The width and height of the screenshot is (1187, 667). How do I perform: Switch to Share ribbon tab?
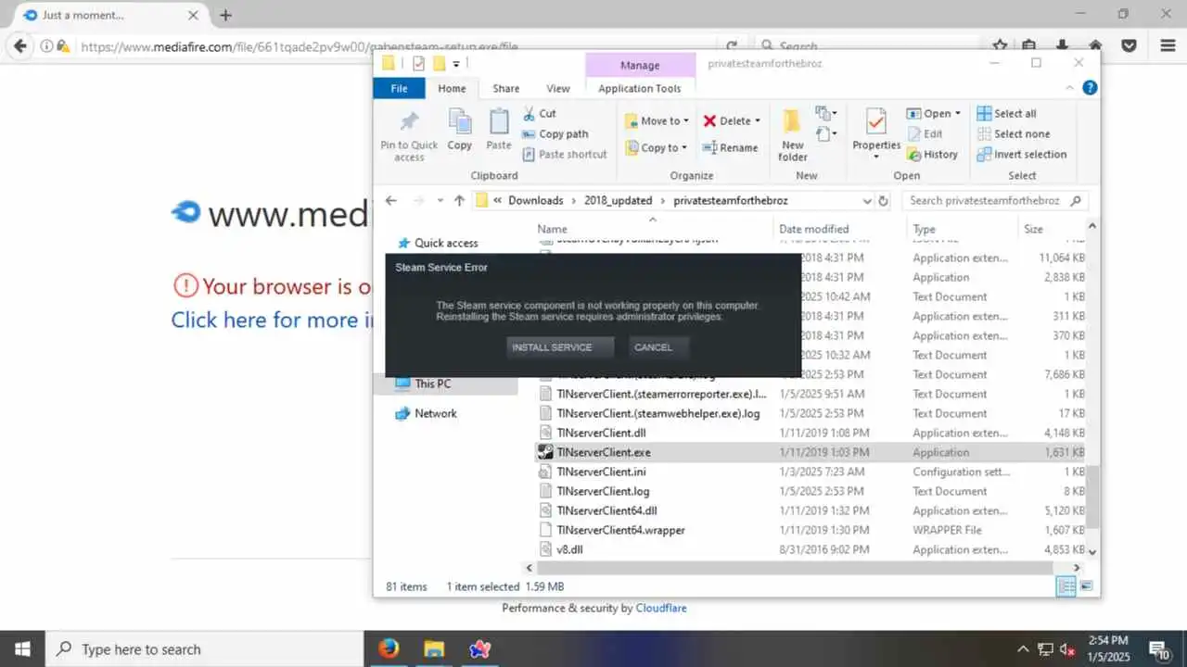[x=505, y=88]
